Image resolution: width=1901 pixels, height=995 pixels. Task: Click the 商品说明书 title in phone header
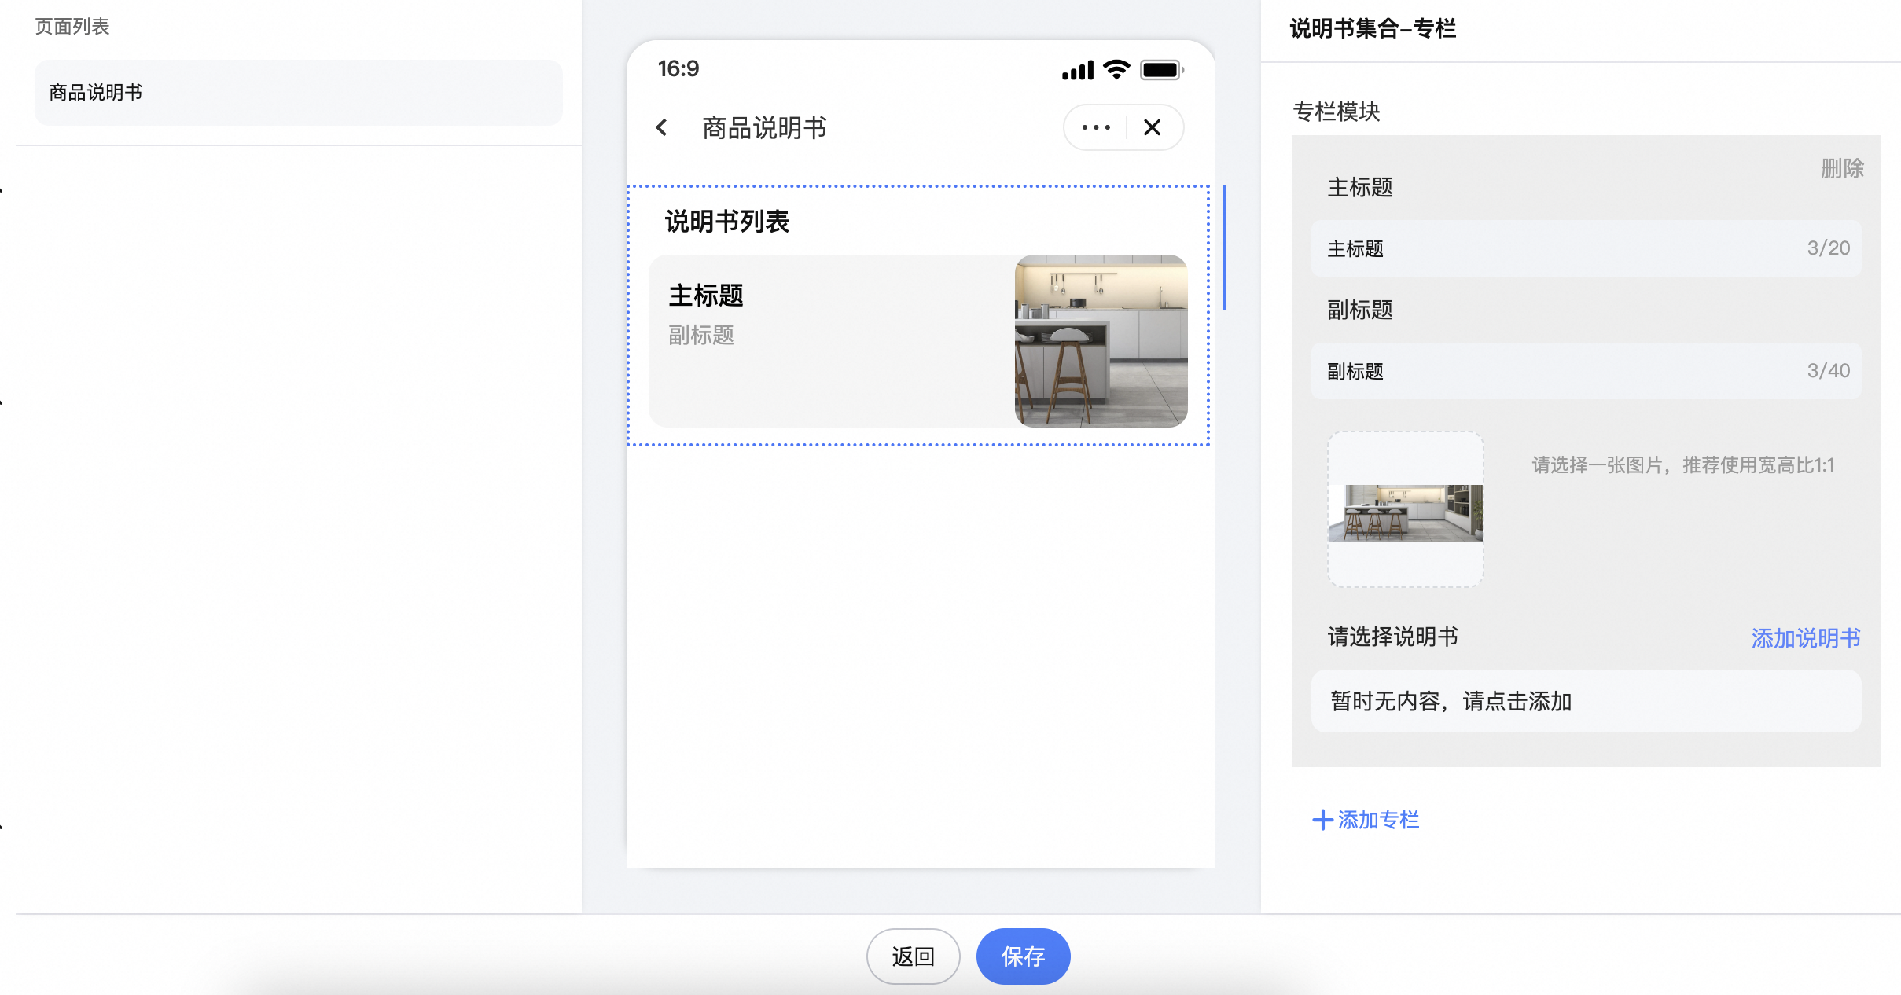[764, 128]
